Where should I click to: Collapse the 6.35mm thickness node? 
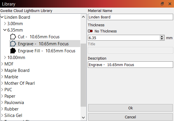[5, 30]
